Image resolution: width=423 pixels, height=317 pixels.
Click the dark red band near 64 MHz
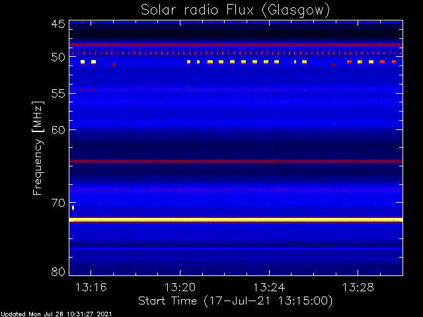[235, 161]
